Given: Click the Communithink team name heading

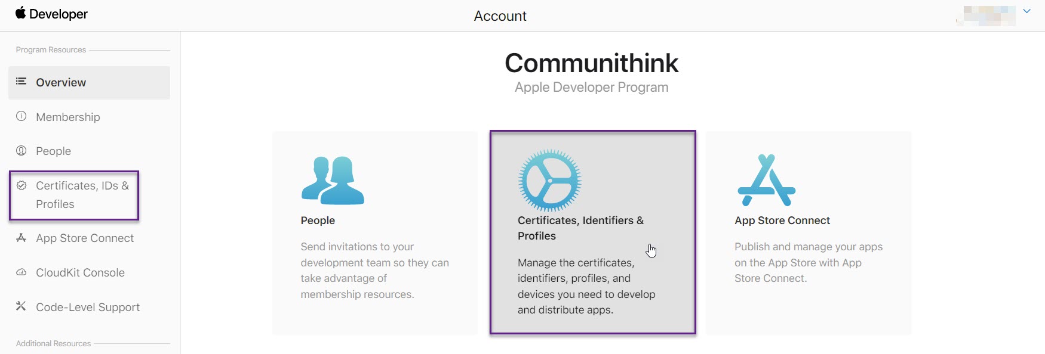Looking at the screenshot, I should pyautogui.click(x=592, y=63).
